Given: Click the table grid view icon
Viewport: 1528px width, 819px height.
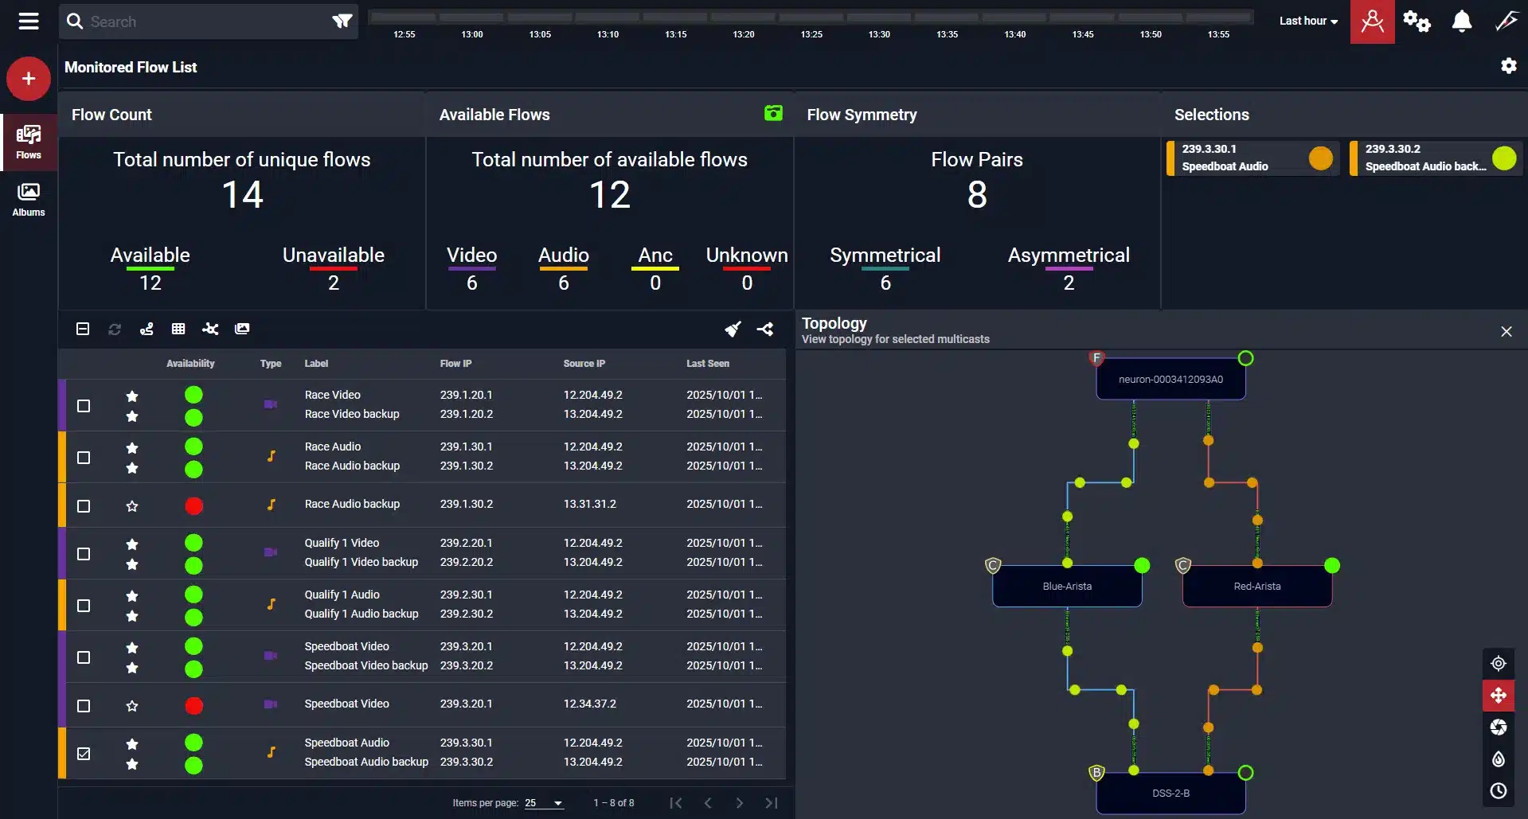Looking at the screenshot, I should 178,329.
